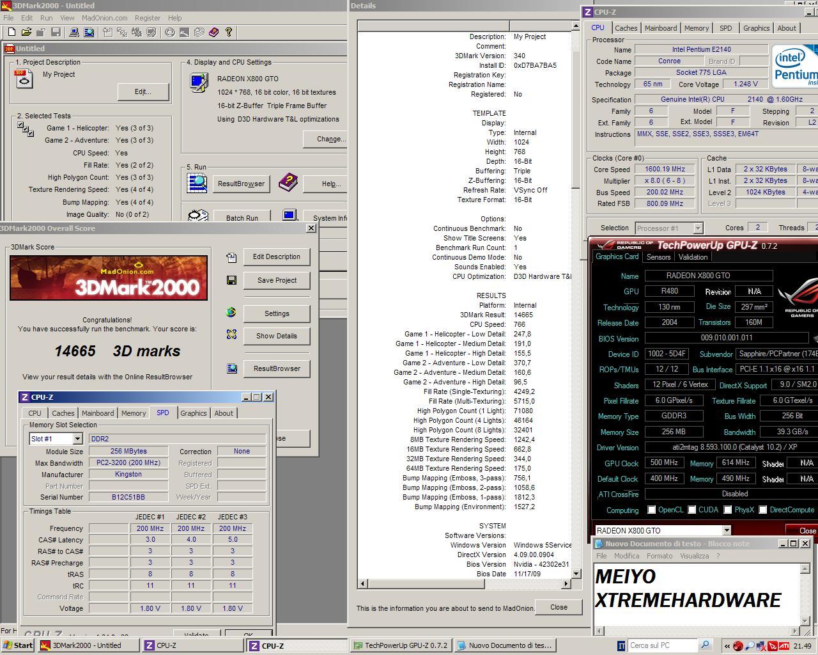Image resolution: width=818 pixels, height=655 pixels.
Task: Click the ring-shaped run benchmark toolbar icon
Action: (x=170, y=32)
